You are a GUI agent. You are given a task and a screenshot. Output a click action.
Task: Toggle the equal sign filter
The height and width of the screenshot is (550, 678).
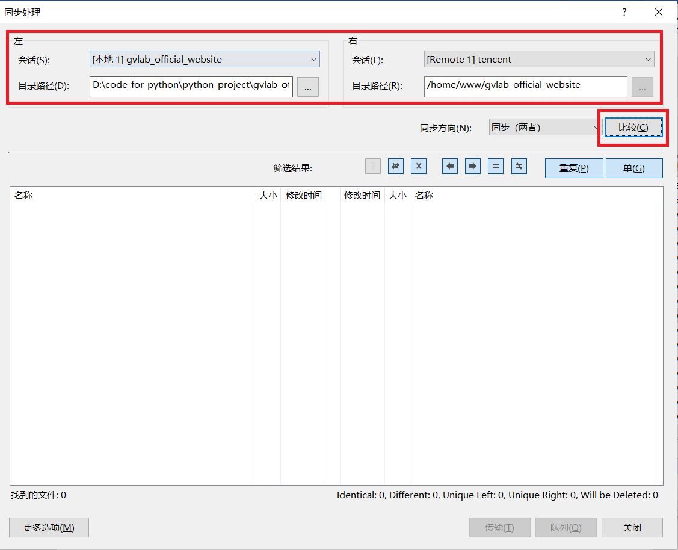coord(496,166)
